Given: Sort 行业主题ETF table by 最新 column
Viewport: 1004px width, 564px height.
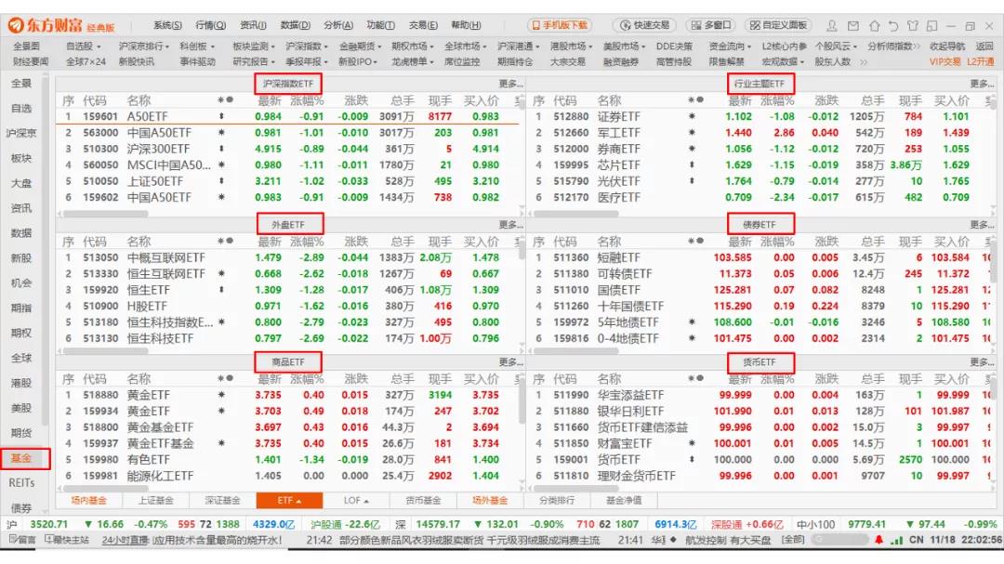Looking at the screenshot, I should (x=740, y=100).
